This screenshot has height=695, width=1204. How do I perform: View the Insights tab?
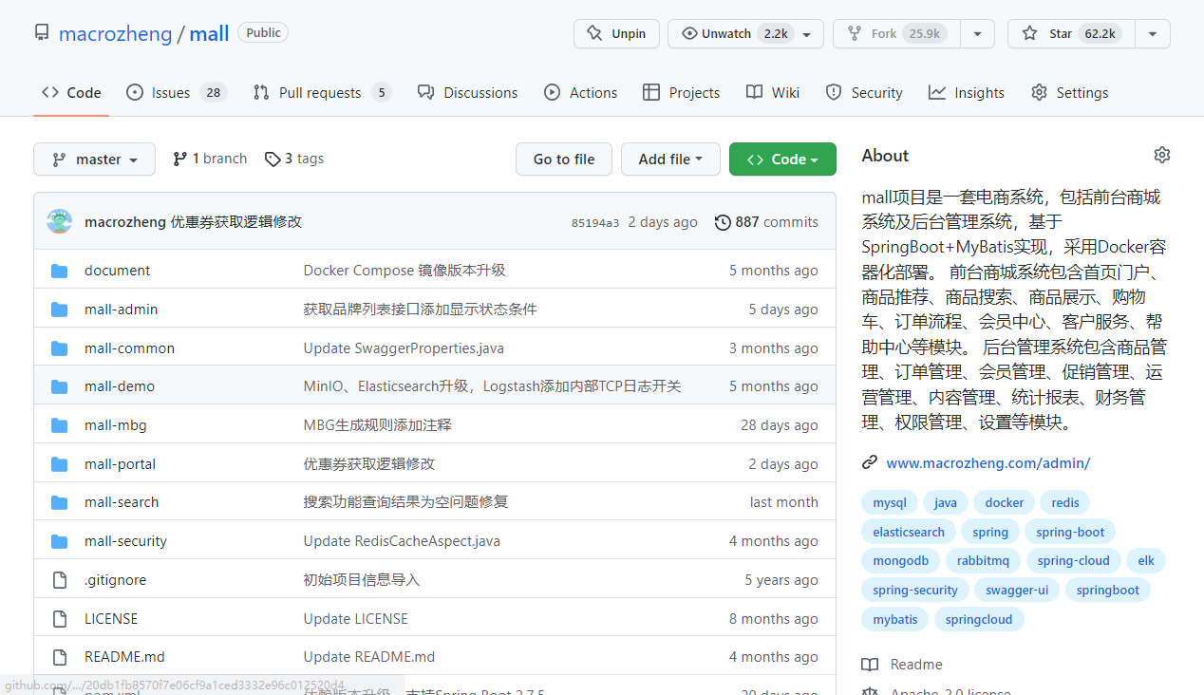[x=967, y=92]
